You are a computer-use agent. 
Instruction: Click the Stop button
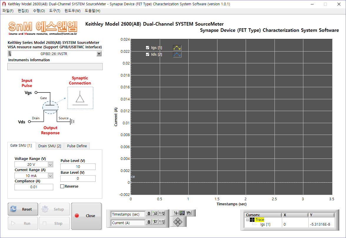pos(54,223)
